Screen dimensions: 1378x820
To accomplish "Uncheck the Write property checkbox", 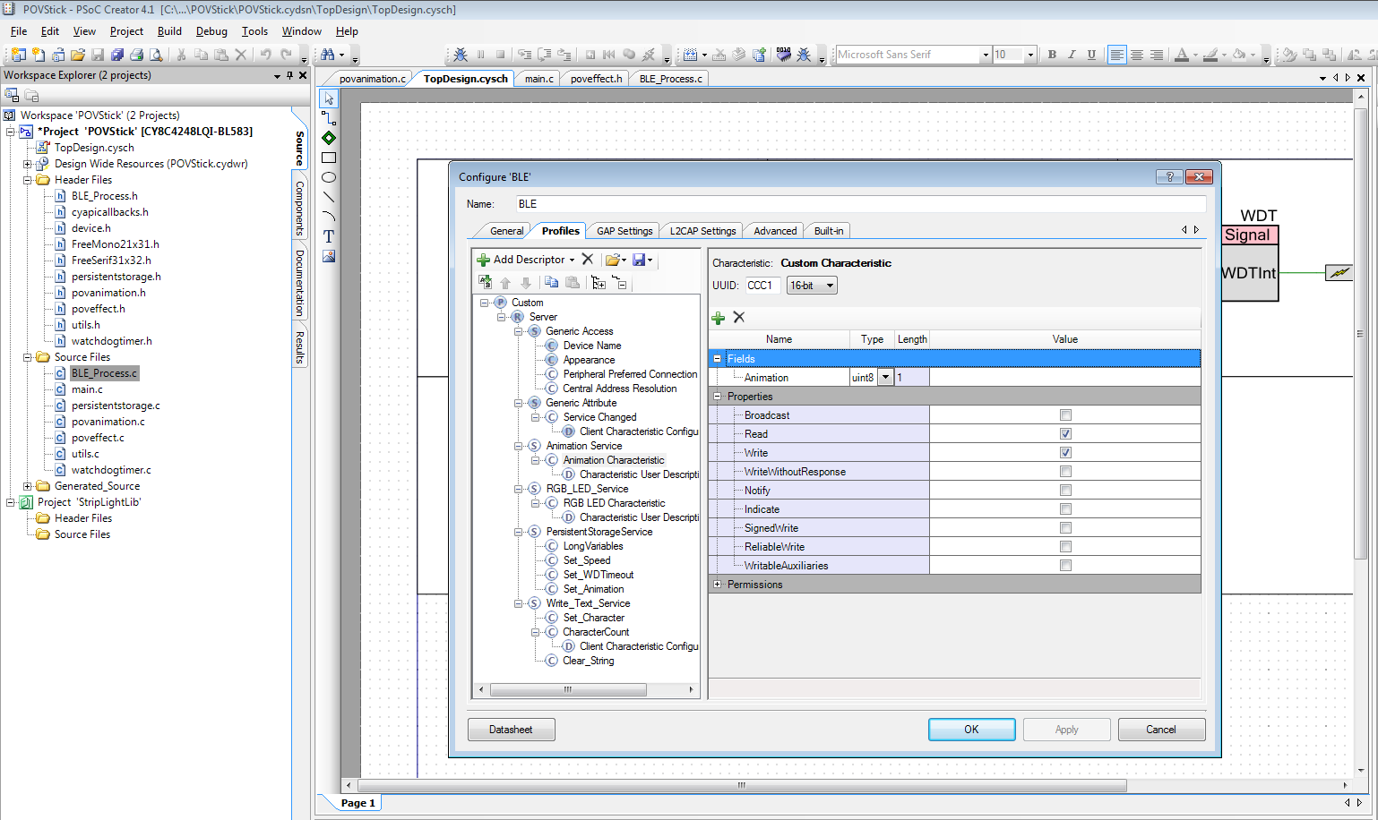I will 1065,453.
